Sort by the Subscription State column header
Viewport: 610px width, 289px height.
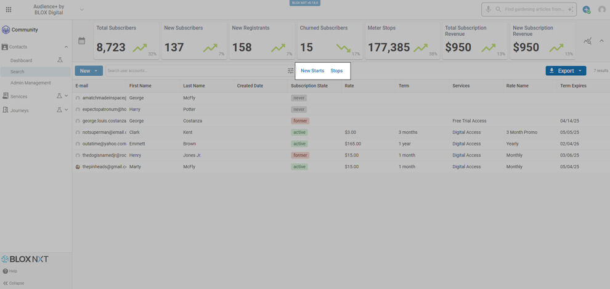pyautogui.click(x=309, y=86)
